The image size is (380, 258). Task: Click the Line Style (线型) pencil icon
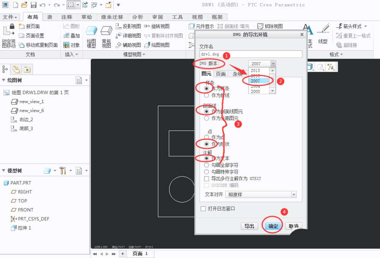pyautogui.click(x=323, y=29)
